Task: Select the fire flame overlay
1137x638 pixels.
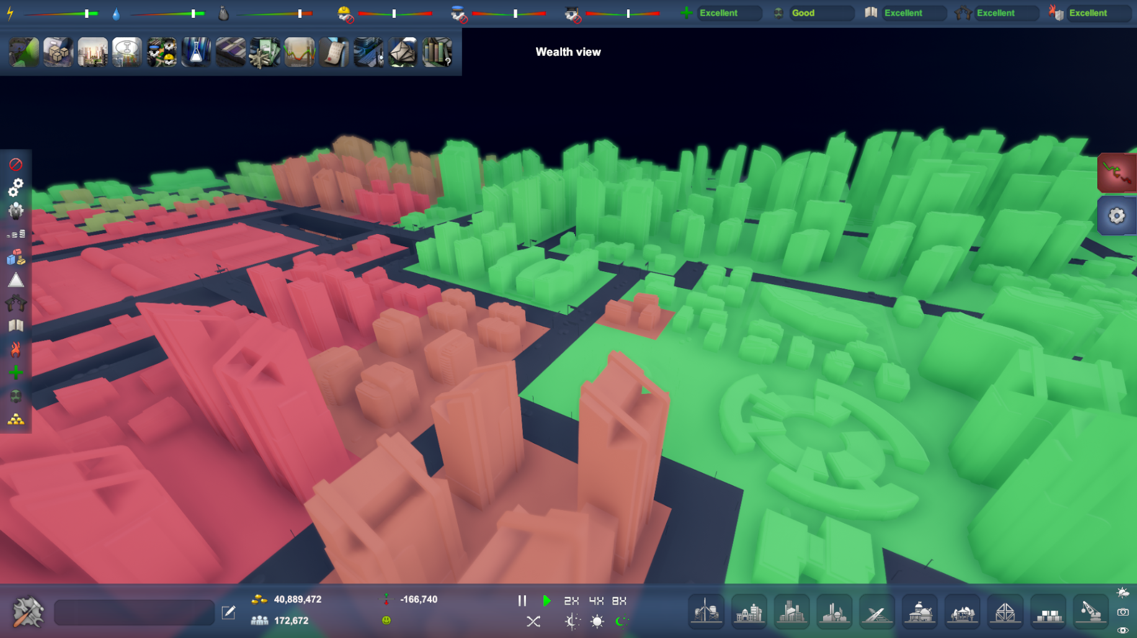Action: coord(16,349)
